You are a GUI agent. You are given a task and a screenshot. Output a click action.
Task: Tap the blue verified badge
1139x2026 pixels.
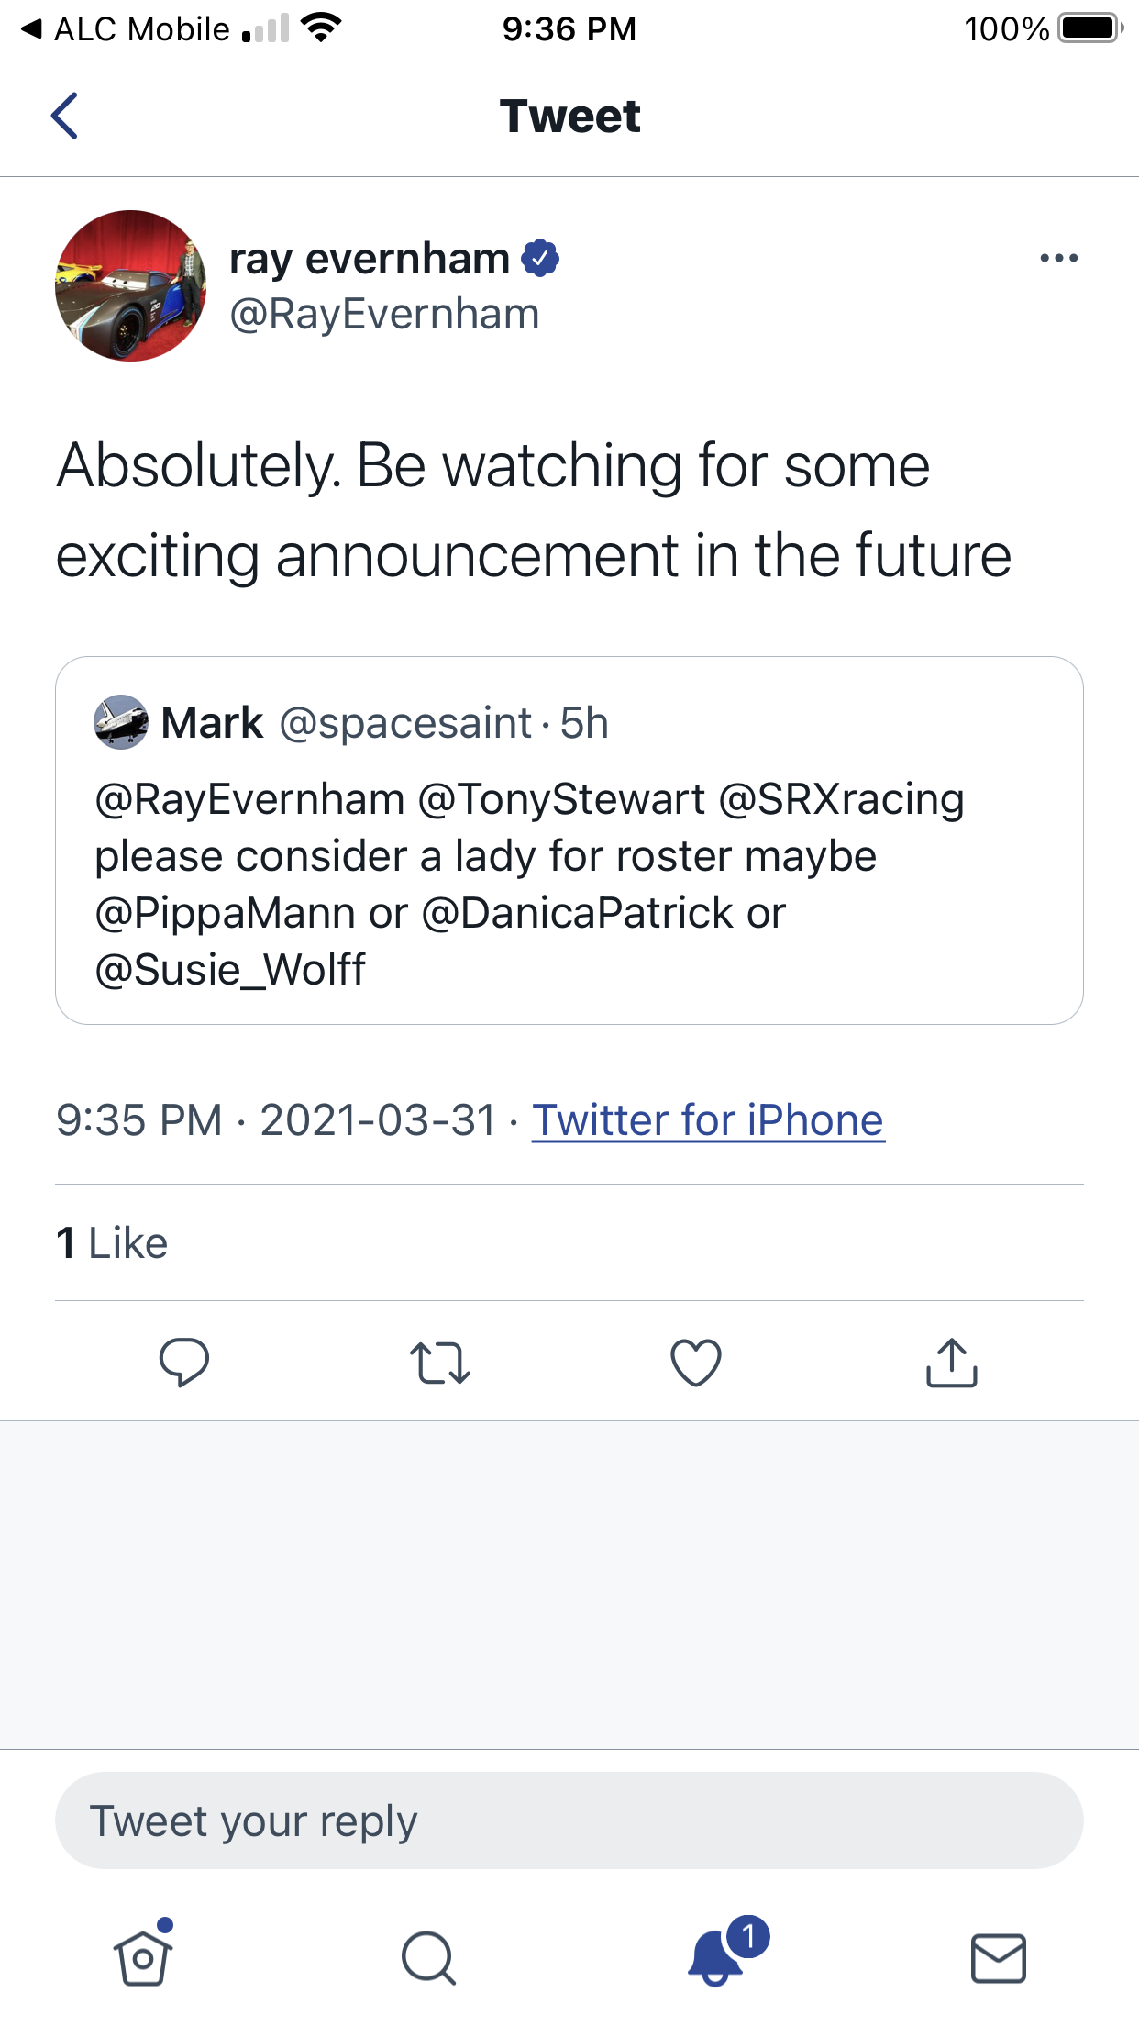tap(540, 258)
